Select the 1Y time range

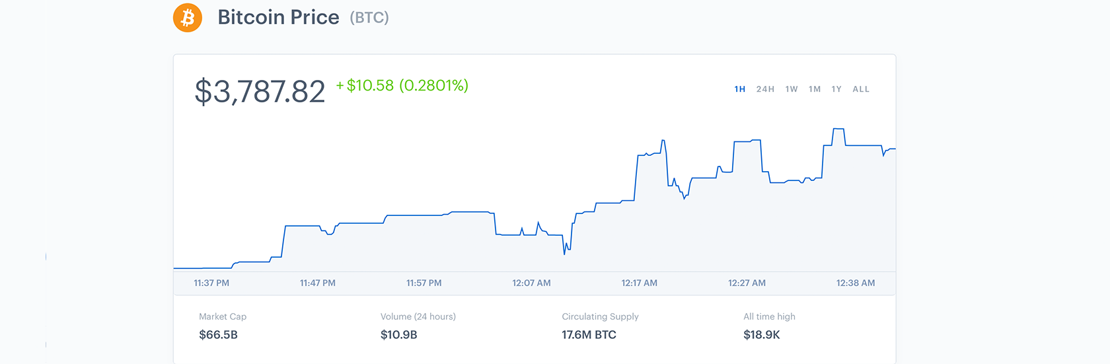point(836,89)
